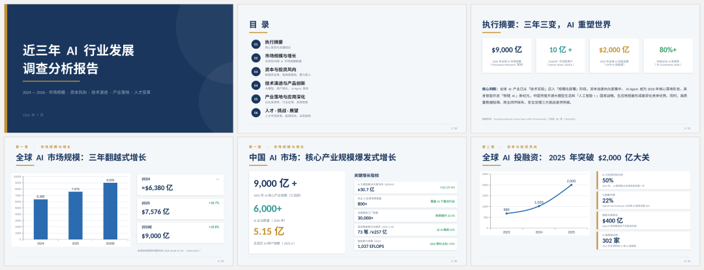Select the dark blue cover slide thumbnail
The height and width of the screenshot is (270, 704).
[119, 68]
